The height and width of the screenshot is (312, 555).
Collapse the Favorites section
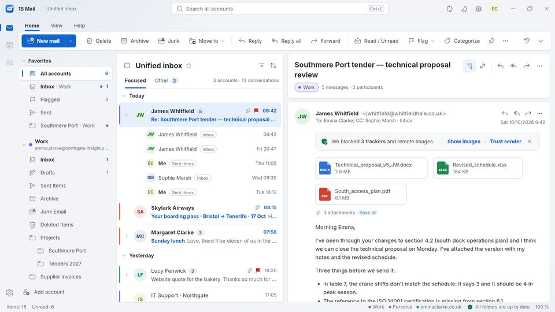point(24,61)
